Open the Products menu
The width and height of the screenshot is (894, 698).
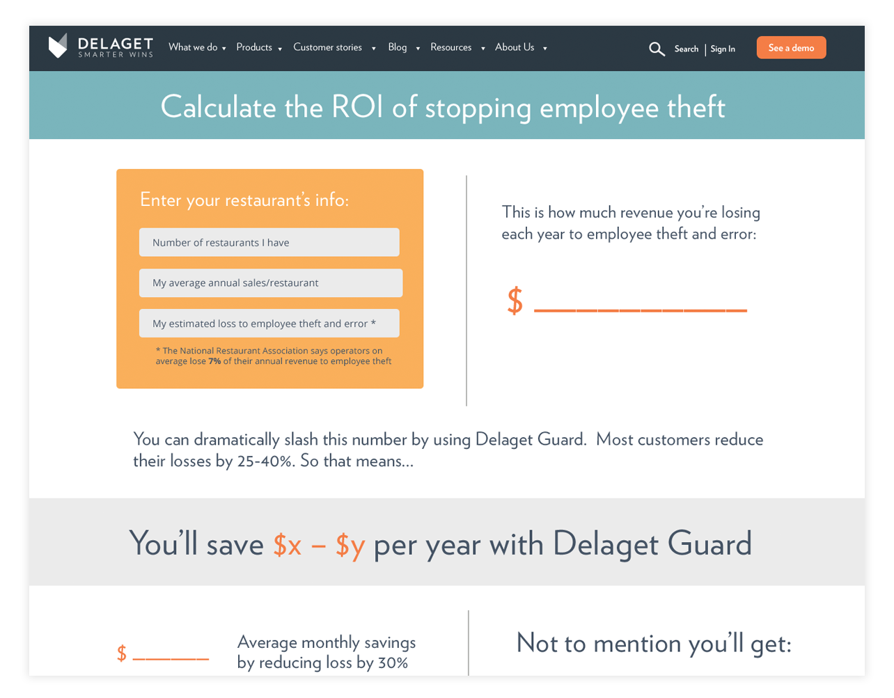coord(254,47)
